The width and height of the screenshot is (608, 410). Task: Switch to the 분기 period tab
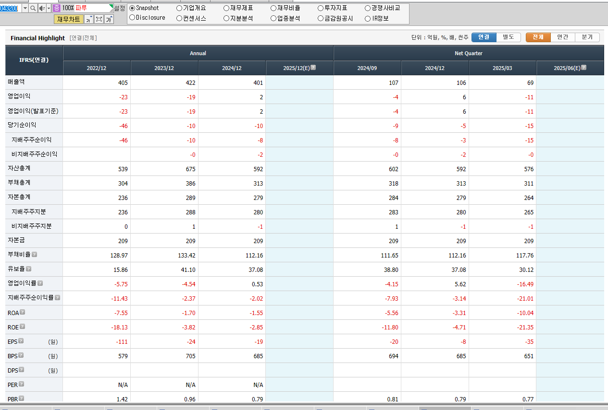pos(587,37)
